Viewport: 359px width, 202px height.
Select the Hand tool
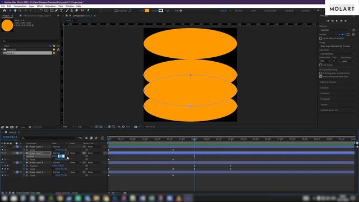(15, 11)
